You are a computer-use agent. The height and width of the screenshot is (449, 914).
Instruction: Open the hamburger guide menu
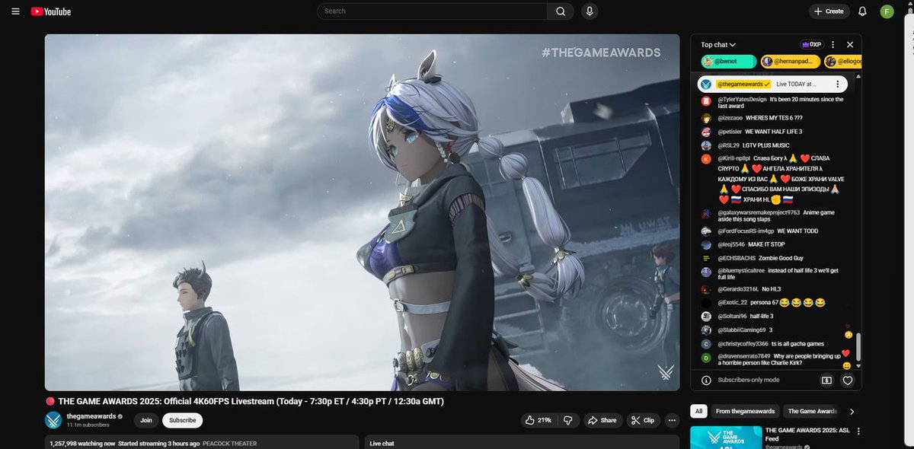point(15,11)
